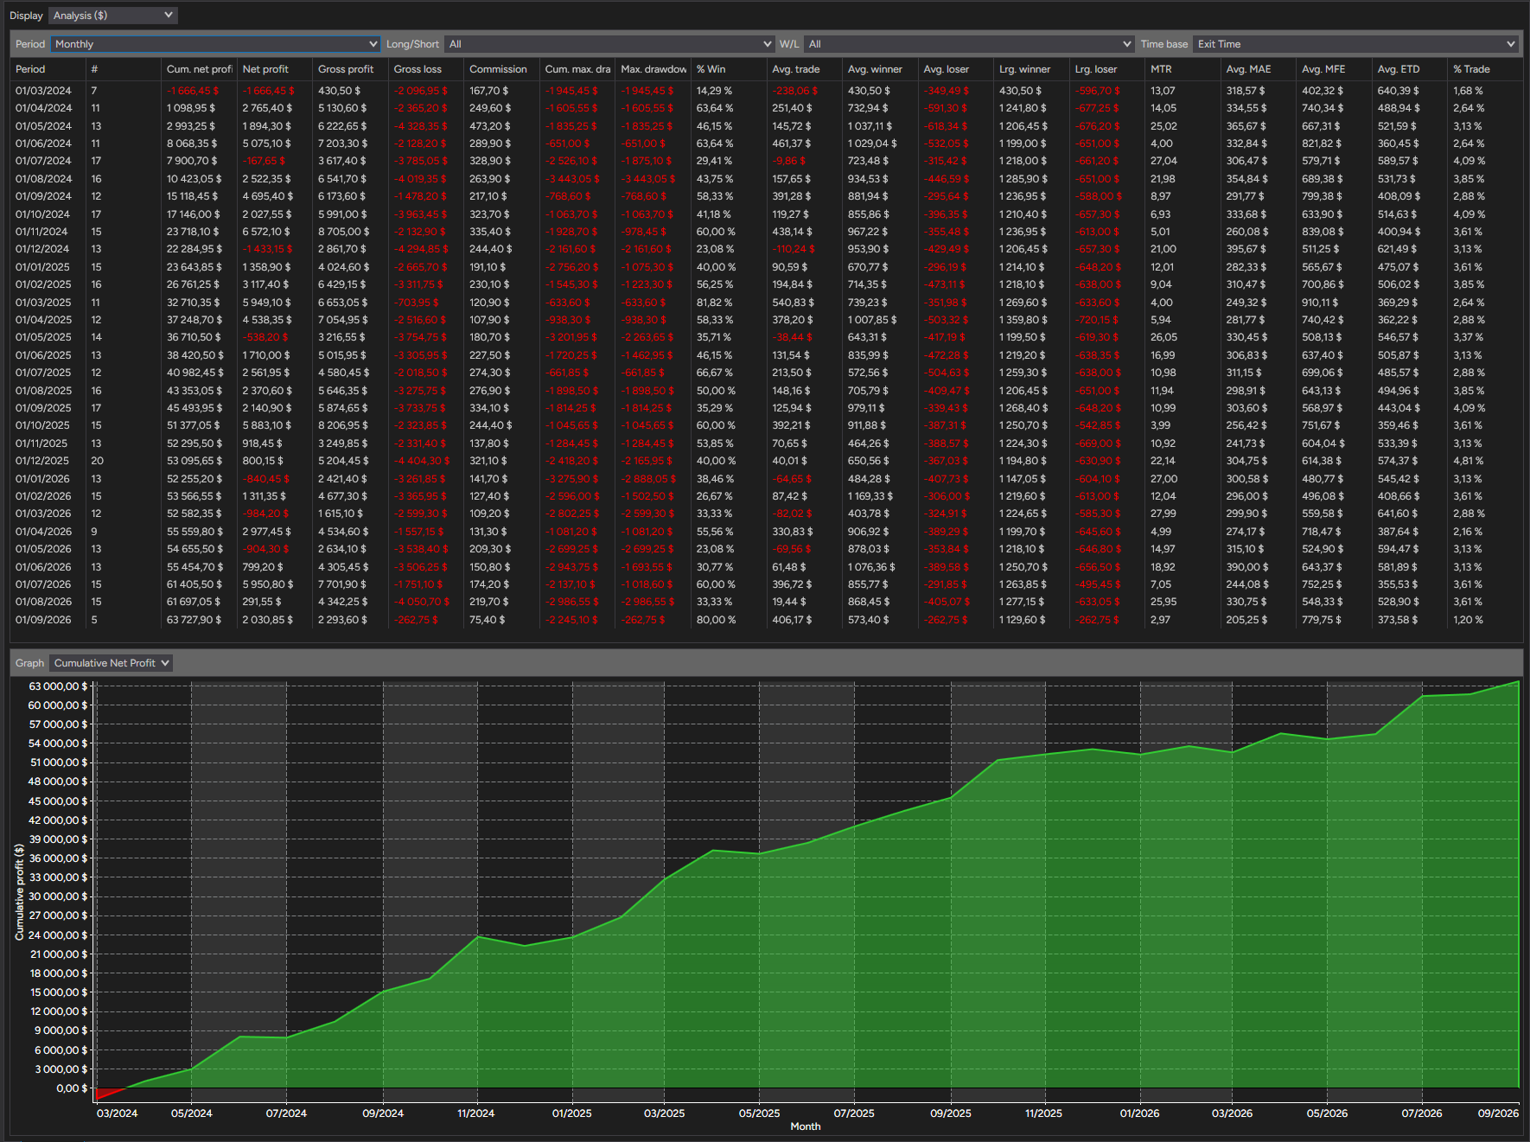The height and width of the screenshot is (1142, 1530).
Task: Click Avg. MAE value 205,25 $
Action: point(1246,620)
